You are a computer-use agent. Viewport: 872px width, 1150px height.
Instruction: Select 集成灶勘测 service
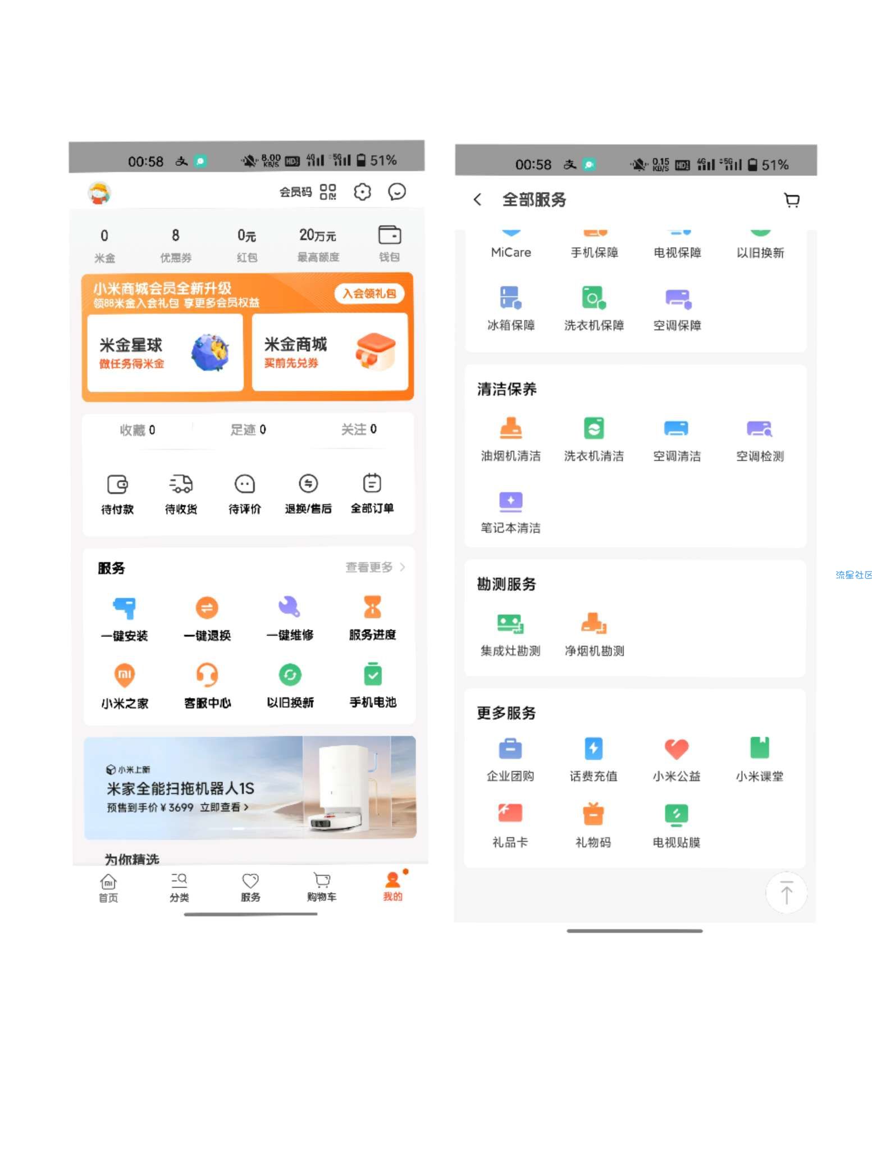(x=510, y=635)
